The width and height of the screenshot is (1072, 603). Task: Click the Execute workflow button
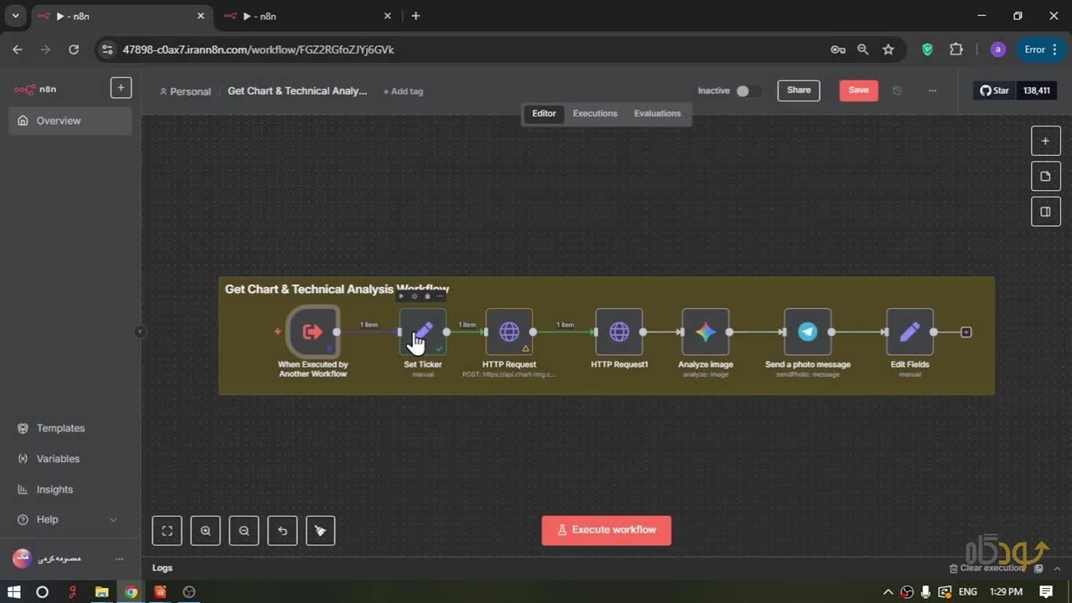point(606,530)
